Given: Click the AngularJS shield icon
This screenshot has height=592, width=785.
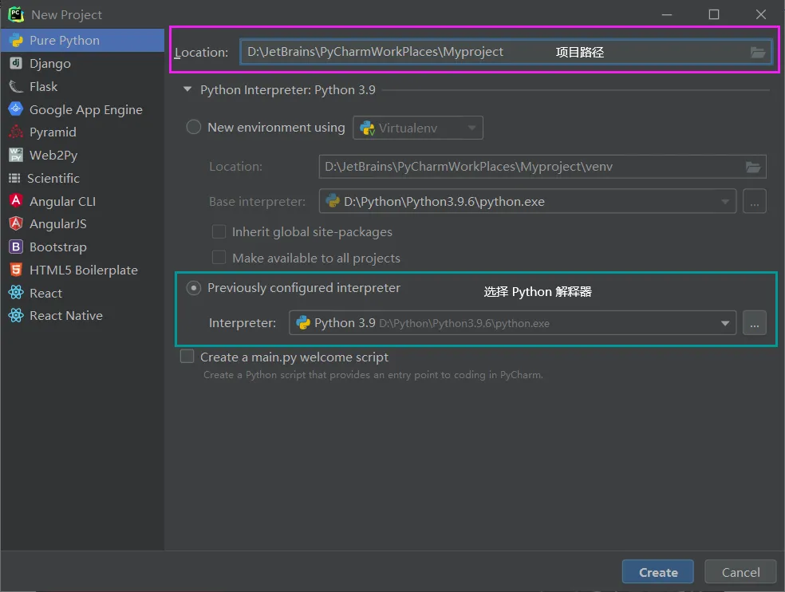Looking at the screenshot, I should coord(16,223).
